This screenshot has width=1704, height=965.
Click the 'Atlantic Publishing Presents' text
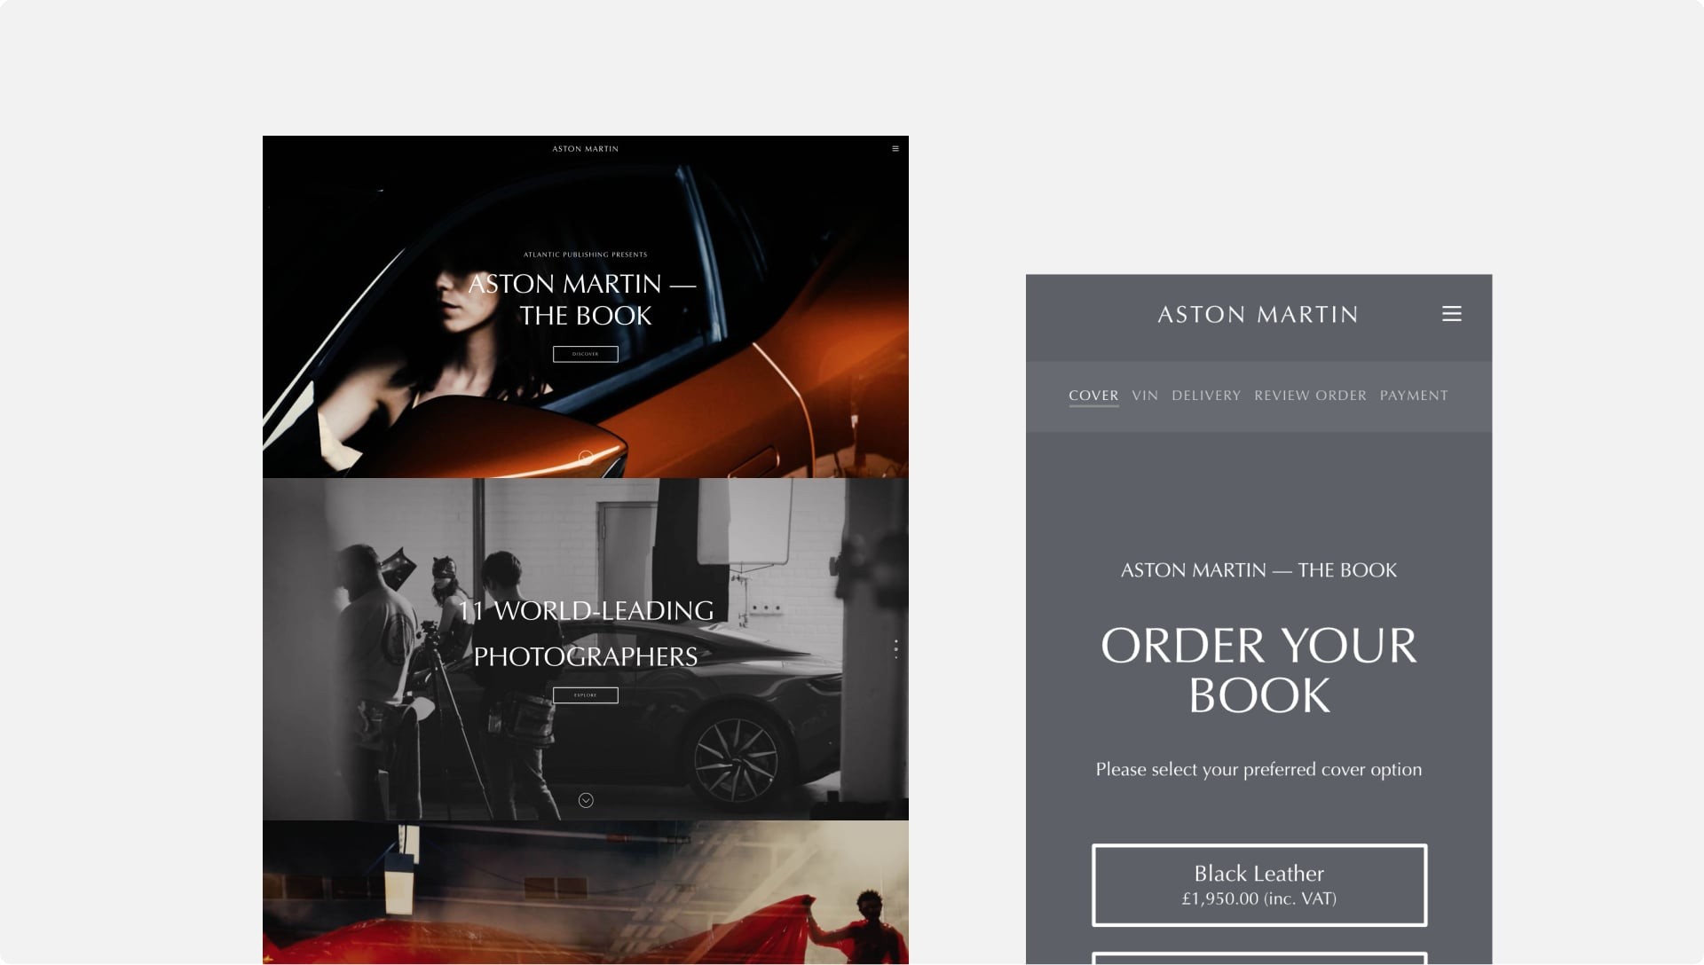click(x=586, y=255)
